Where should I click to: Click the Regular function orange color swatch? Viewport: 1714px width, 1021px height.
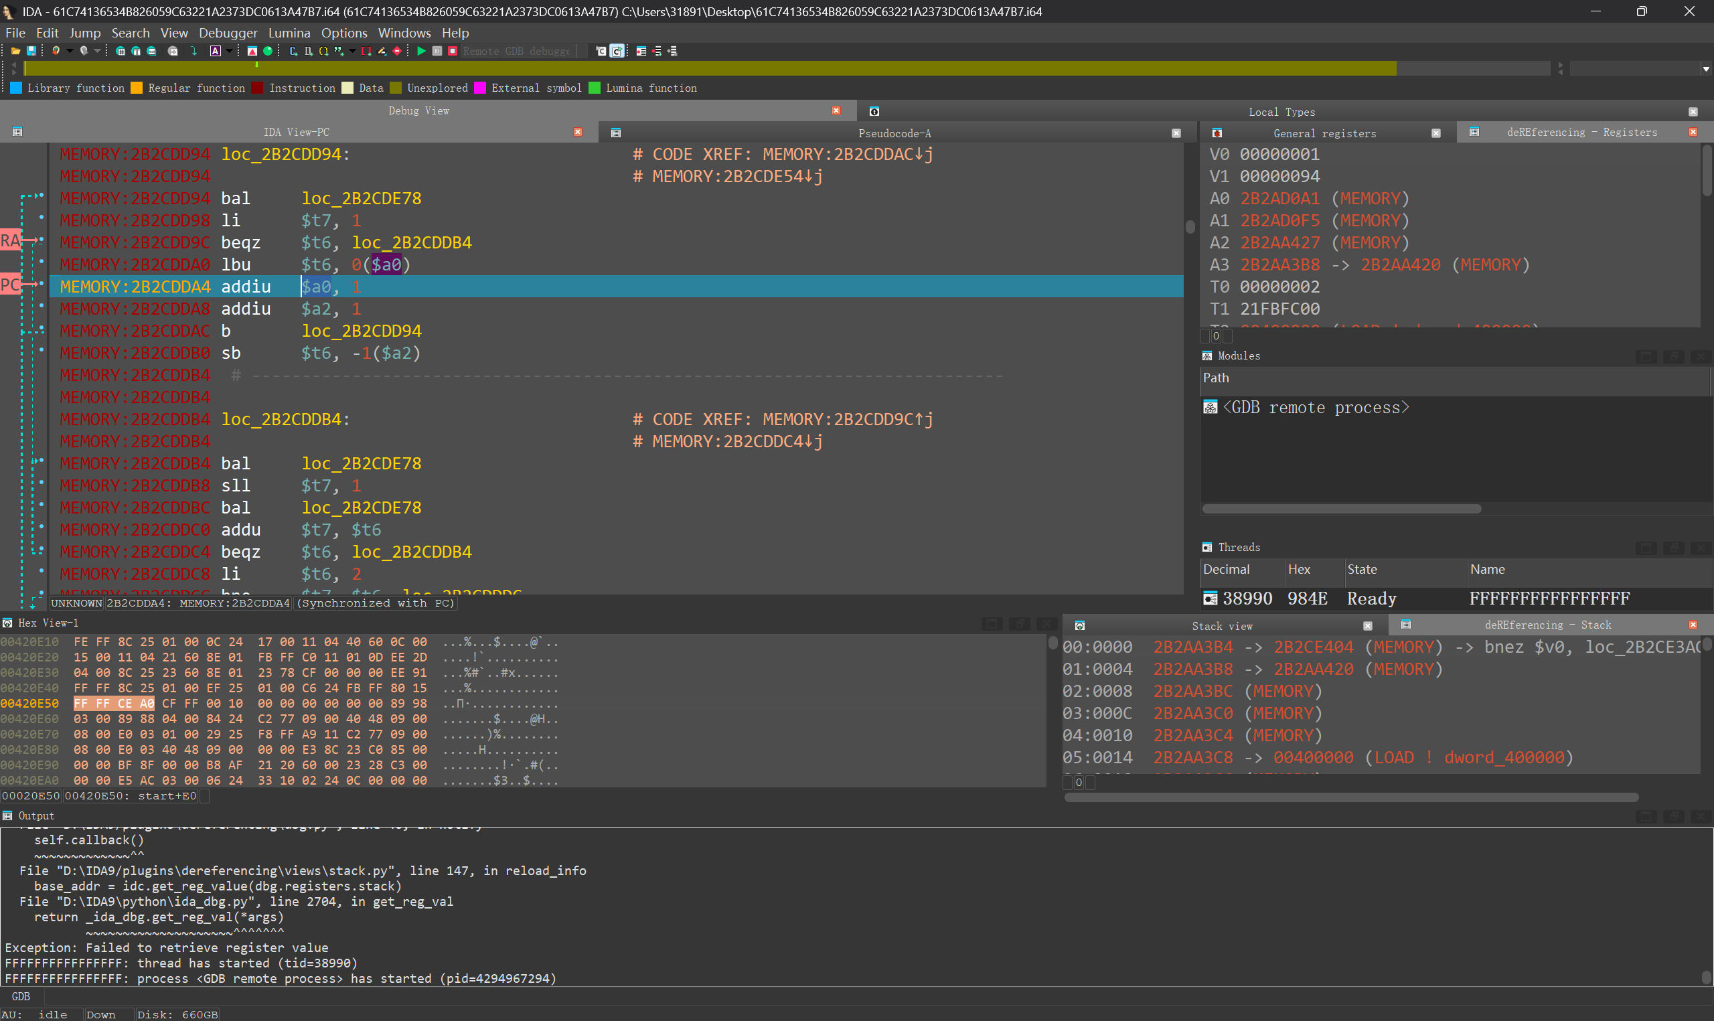point(137,88)
